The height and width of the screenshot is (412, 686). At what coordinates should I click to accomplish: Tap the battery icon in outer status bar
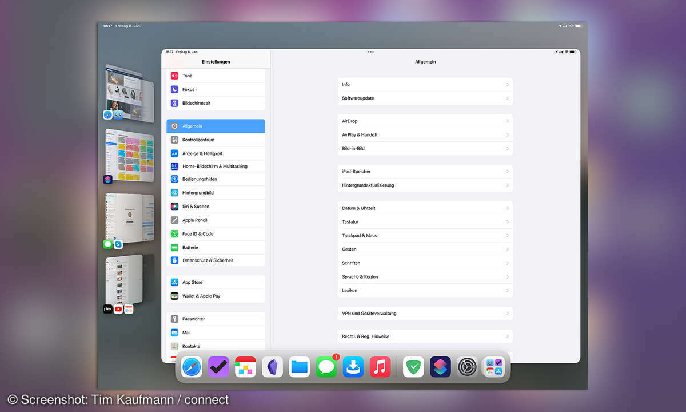pyautogui.click(x=579, y=26)
